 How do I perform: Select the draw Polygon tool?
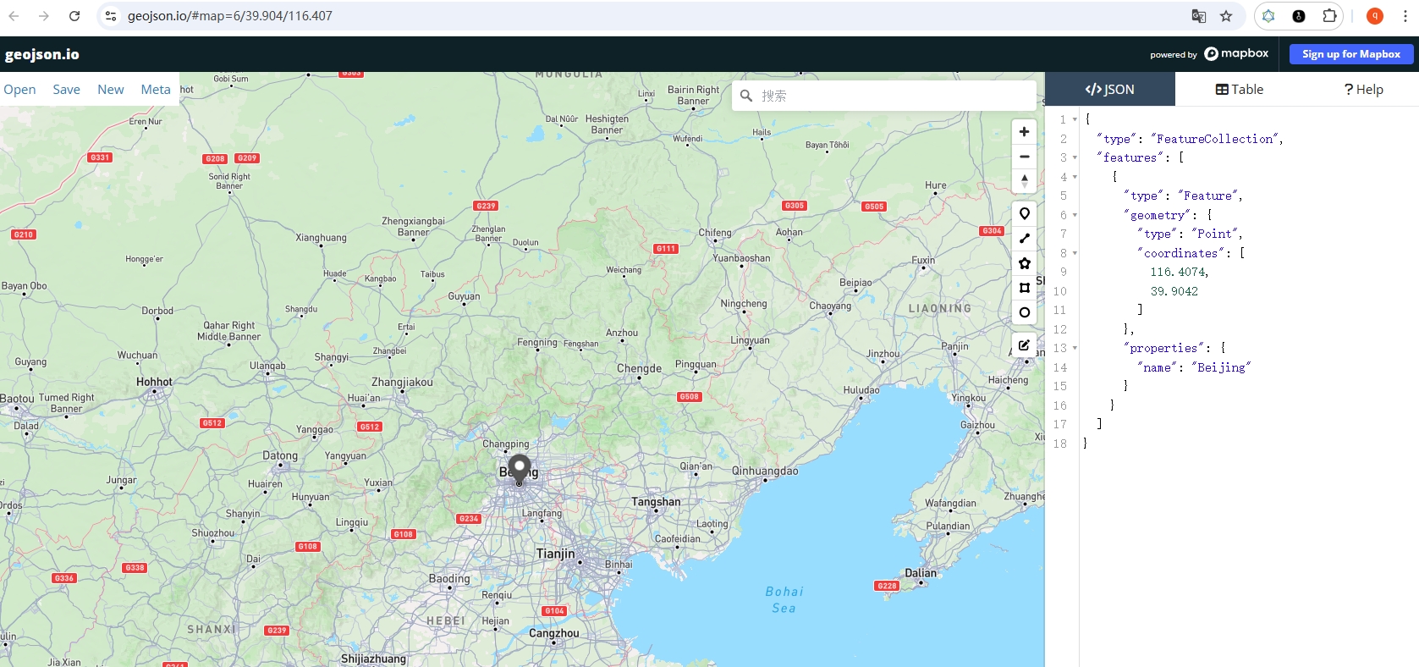coord(1024,263)
